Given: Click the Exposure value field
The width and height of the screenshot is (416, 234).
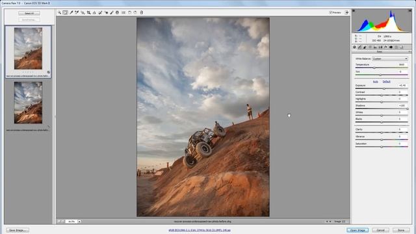Looking at the screenshot, I should [x=402, y=85].
